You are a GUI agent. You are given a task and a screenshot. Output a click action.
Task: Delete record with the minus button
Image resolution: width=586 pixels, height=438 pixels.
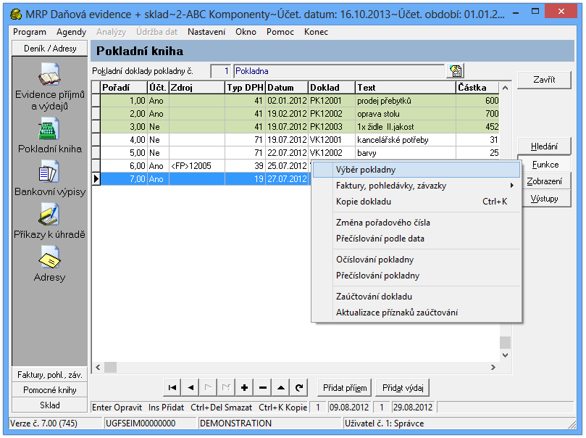[263, 387]
